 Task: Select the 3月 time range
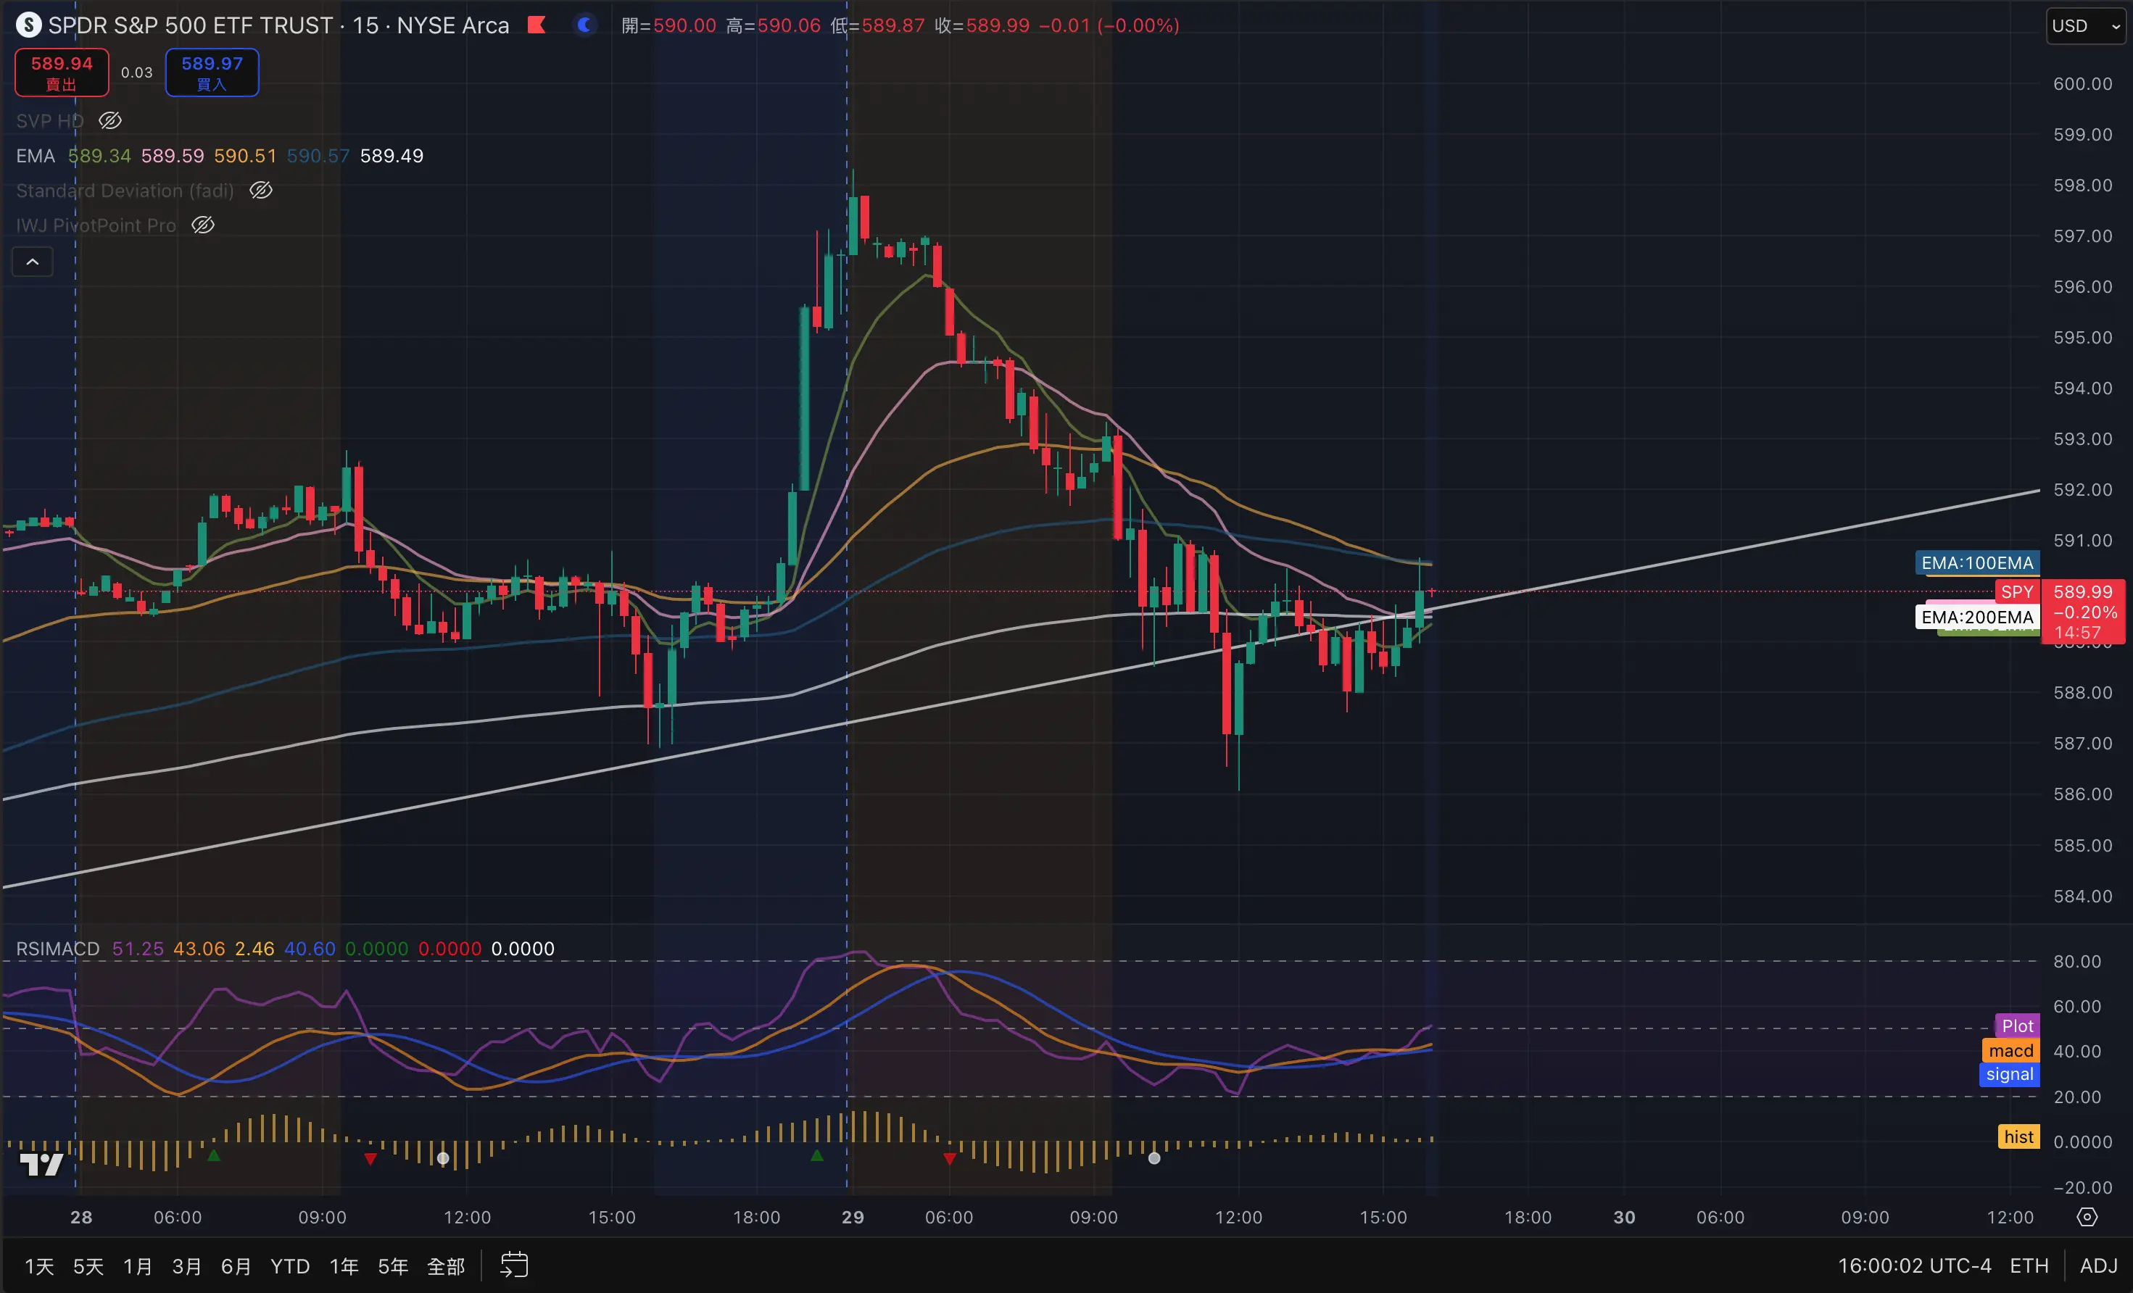pos(186,1266)
